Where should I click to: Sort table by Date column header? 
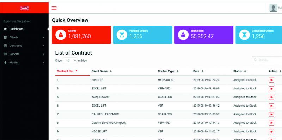(x=198, y=71)
